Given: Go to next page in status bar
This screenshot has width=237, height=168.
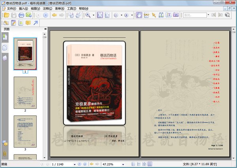Looking at the screenshot, I should click(x=79, y=164).
